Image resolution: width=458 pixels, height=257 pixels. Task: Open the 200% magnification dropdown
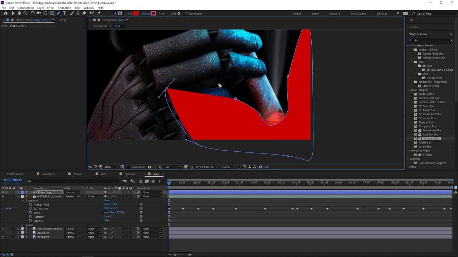(111, 167)
